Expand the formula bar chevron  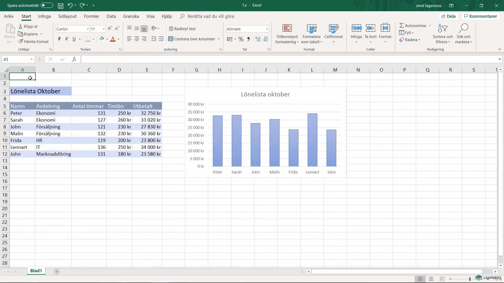499,59
